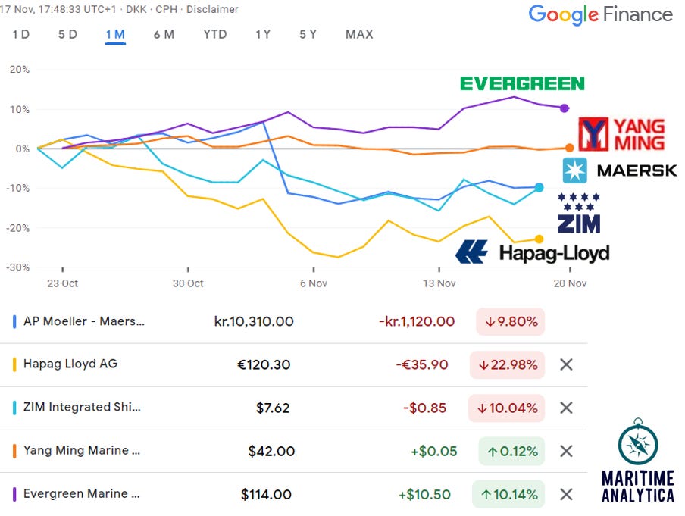The width and height of the screenshot is (685, 516).
Task: Click the +$10.50 change value
Action: 424,495
